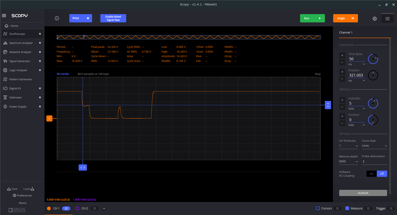Click the orange Single button
Image resolution: width=397 pixels, height=215 pixels.
(x=346, y=18)
